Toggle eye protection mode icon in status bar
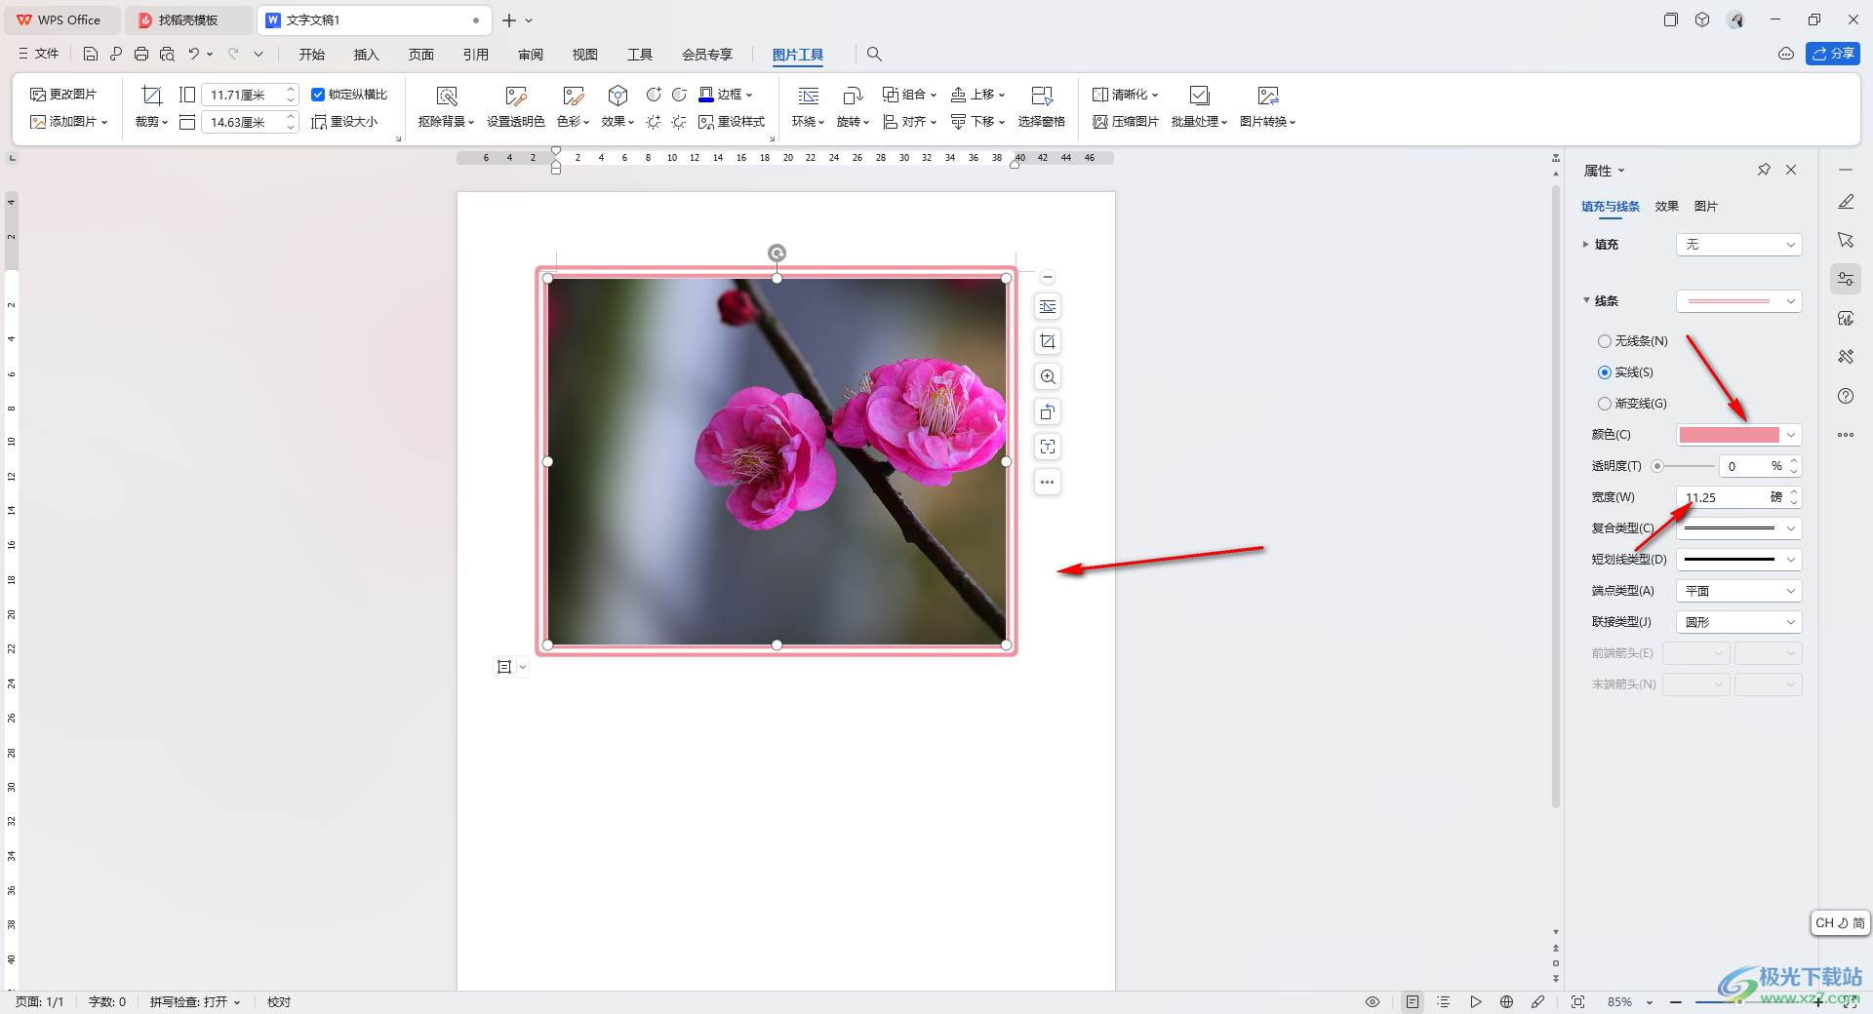 click(x=1373, y=1002)
